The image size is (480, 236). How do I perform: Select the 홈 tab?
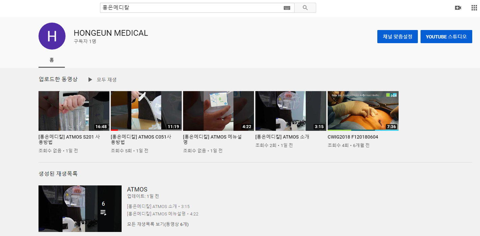coord(52,60)
